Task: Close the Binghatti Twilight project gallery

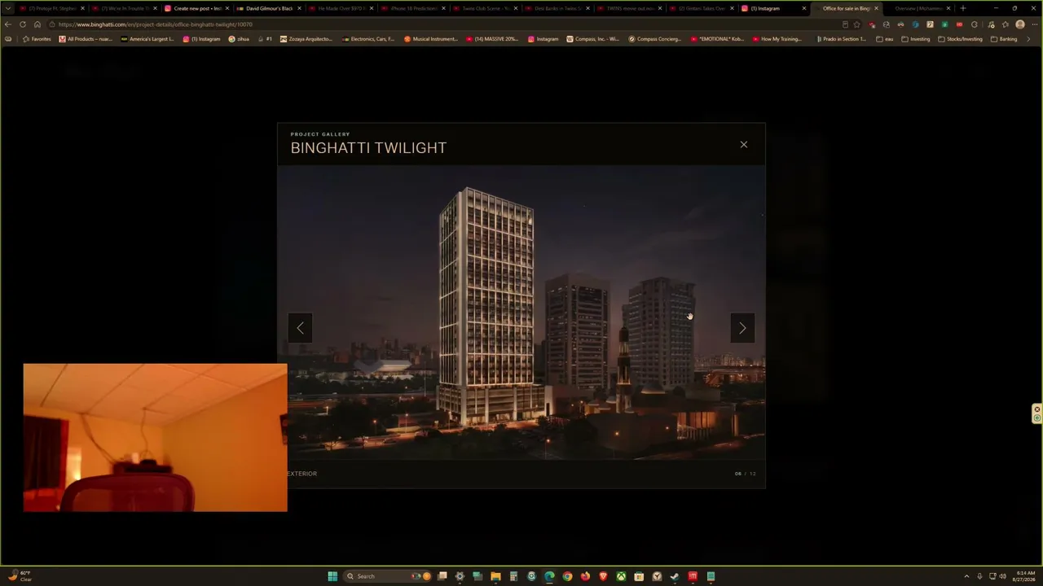Action: 743,145
